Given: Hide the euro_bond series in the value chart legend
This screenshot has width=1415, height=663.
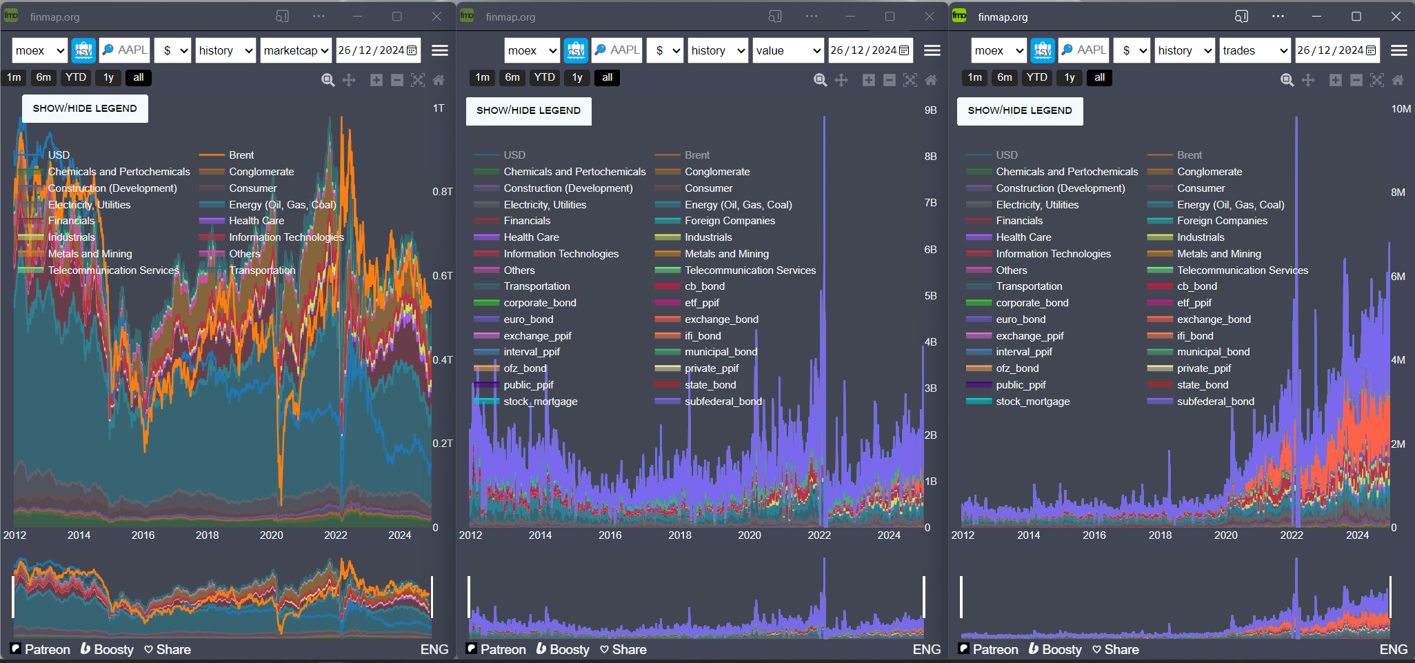Looking at the screenshot, I should 528,319.
